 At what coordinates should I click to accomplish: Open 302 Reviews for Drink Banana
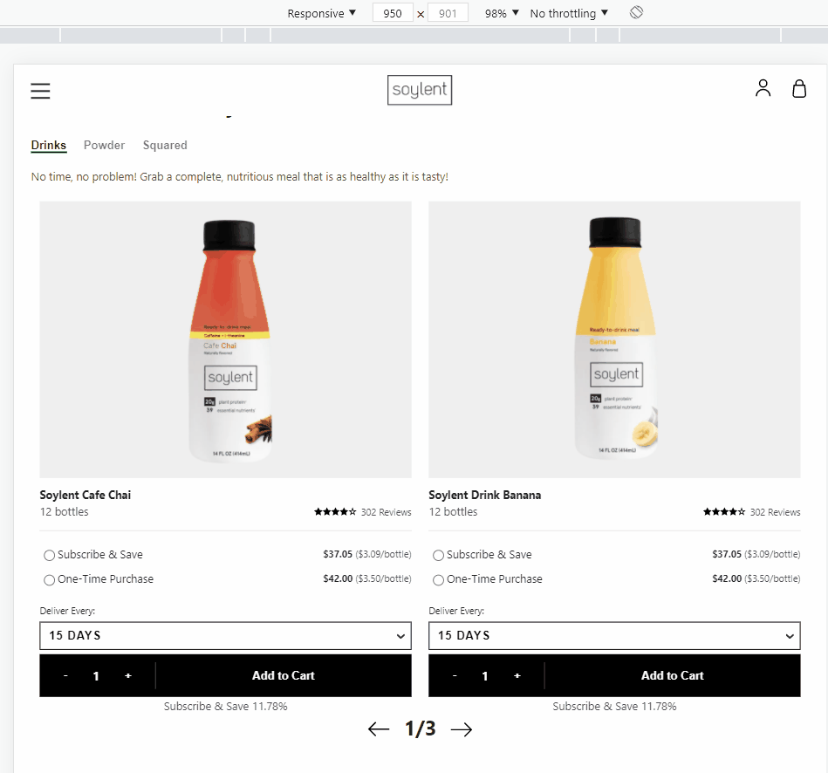click(775, 511)
